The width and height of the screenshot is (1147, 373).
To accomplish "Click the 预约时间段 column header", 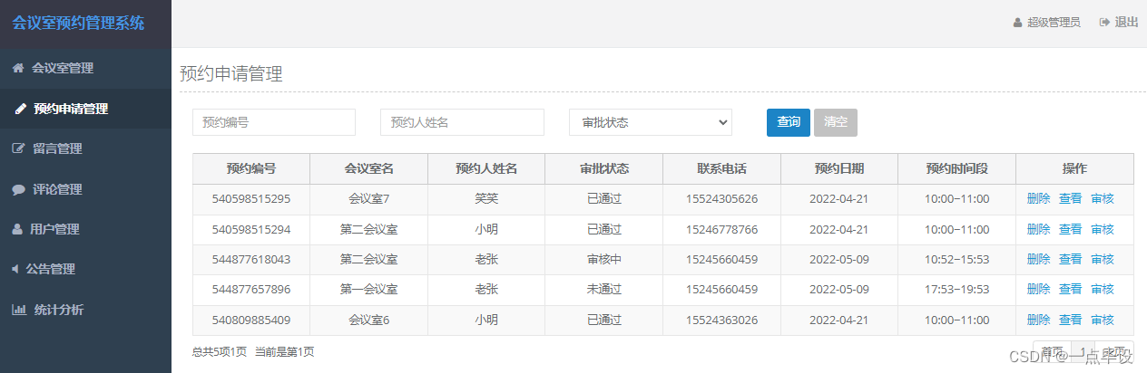I will (x=956, y=168).
